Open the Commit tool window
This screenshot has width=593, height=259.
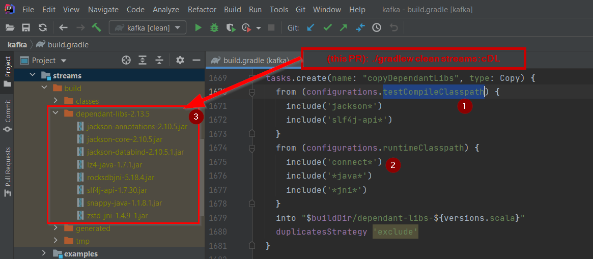[7, 116]
